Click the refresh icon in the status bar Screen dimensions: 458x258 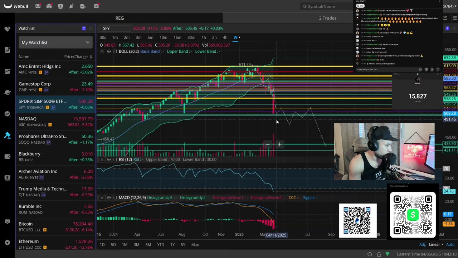click(370, 254)
